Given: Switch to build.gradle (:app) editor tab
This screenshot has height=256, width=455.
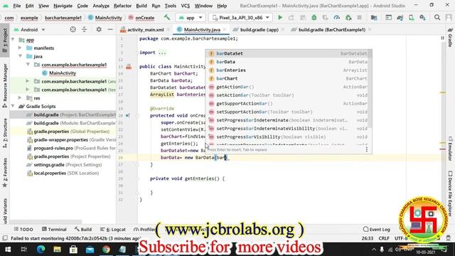Looking at the screenshot, I should click(259, 30).
